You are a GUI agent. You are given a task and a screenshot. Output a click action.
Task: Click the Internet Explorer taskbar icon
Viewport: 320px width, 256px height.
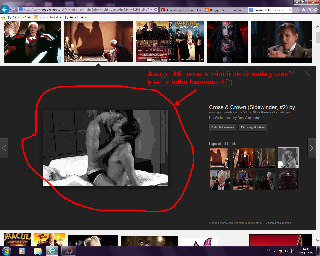point(52,251)
